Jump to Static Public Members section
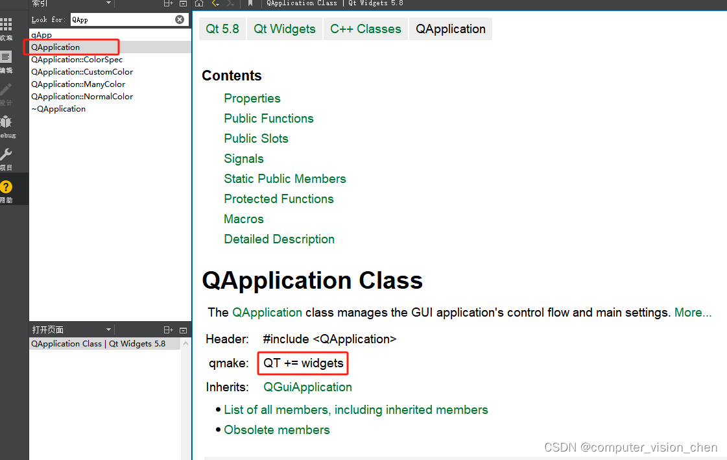Screen dimensions: 727x460 pyautogui.click(x=285, y=178)
